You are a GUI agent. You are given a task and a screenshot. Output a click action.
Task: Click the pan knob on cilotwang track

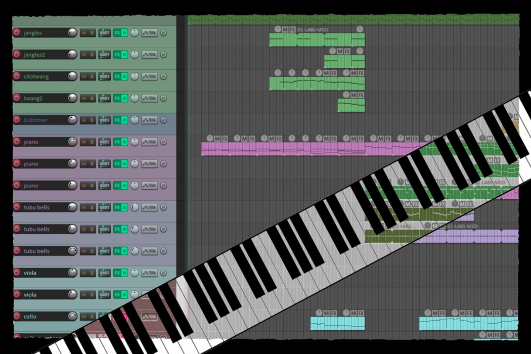[135, 76]
